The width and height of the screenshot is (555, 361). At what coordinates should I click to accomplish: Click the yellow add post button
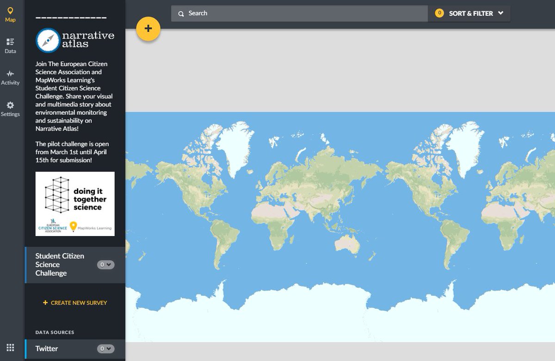(x=148, y=29)
